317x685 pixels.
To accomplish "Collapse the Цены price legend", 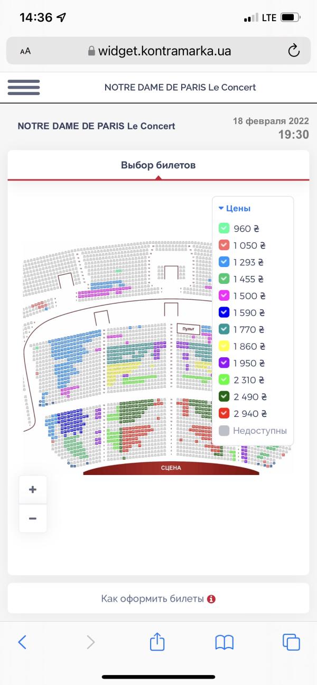I will (235, 208).
